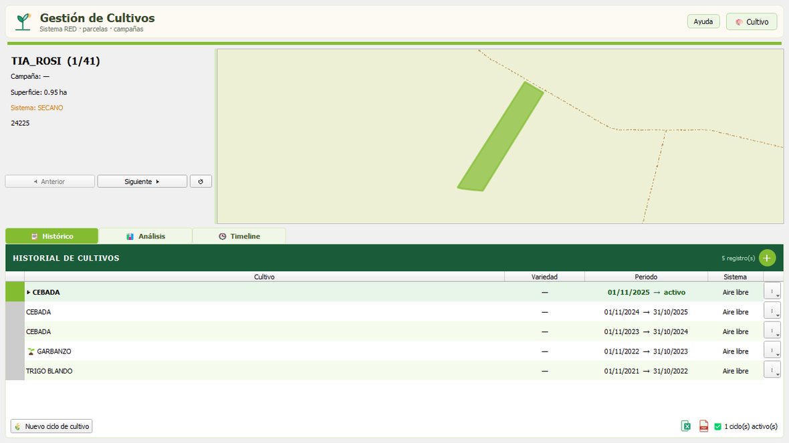
Task: Click the GARBANZO seedling icon
Action: (x=31, y=351)
